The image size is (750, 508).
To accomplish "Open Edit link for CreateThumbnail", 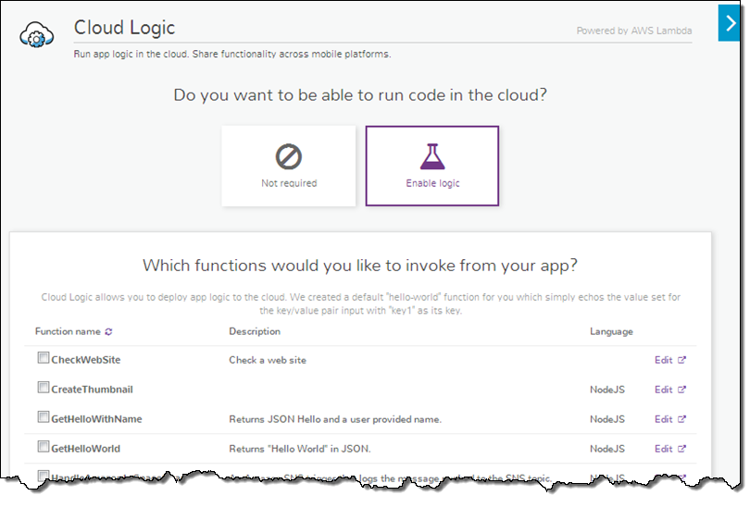I will pyautogui.click(x=663, y=390).
